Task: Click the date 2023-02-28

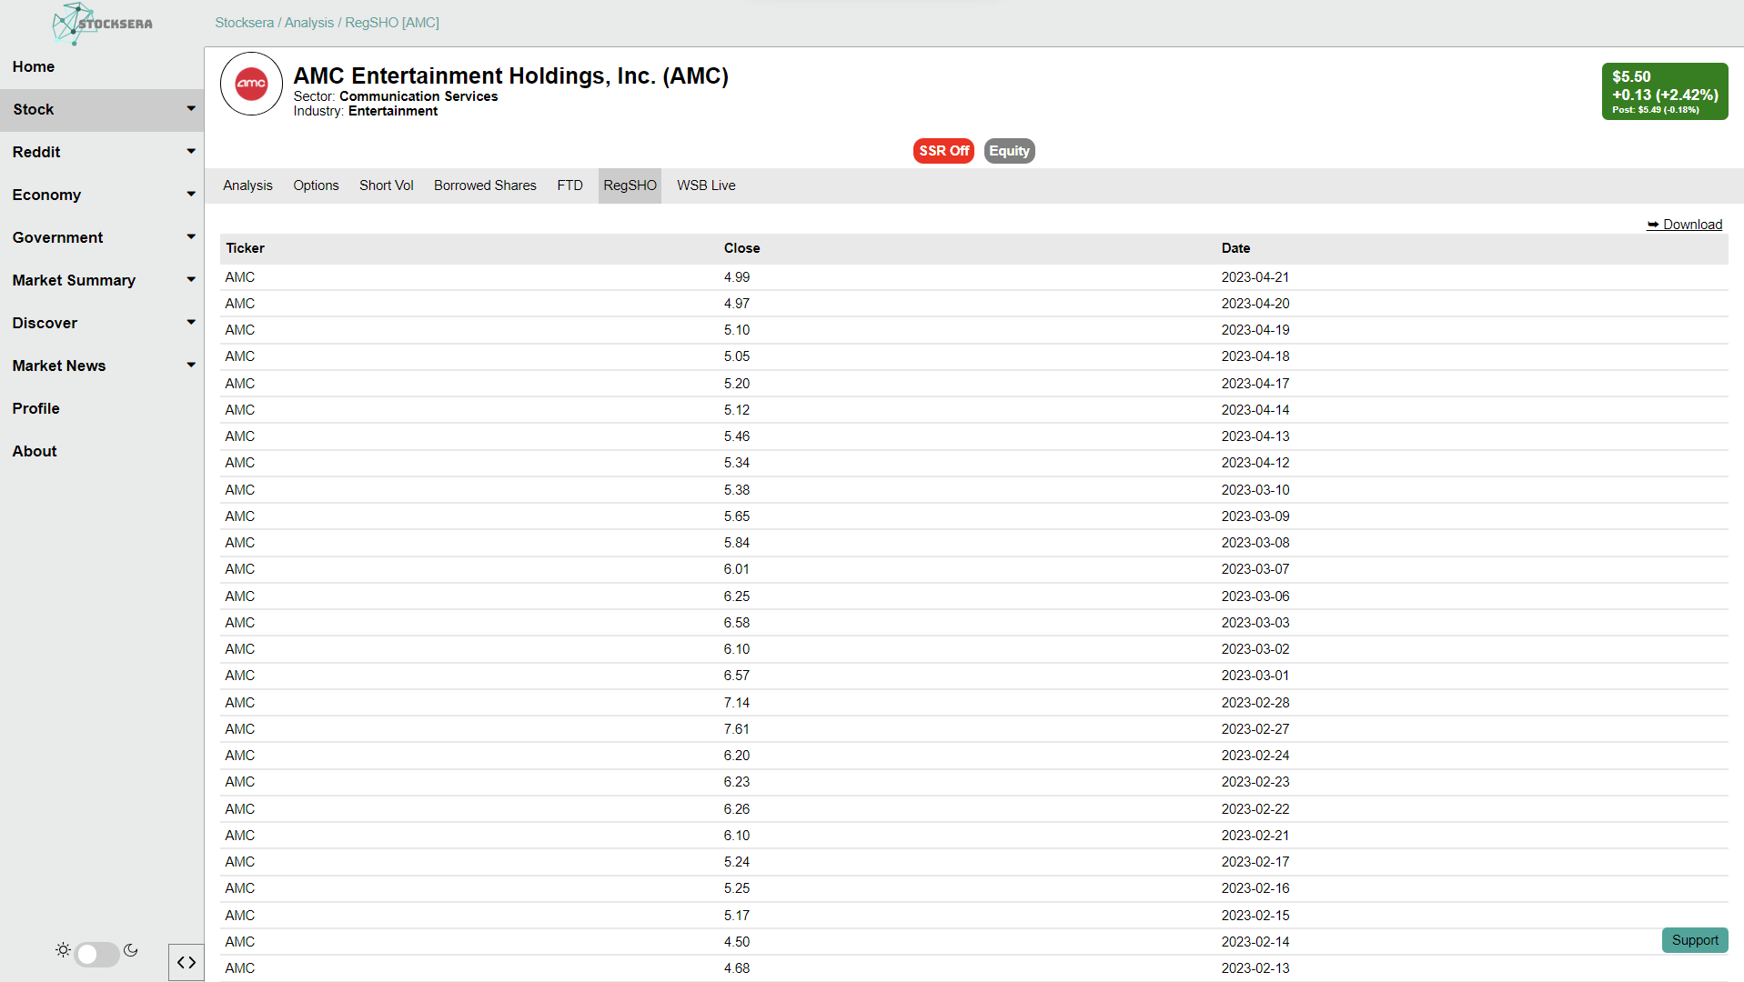Action: tap(1255, 703)
